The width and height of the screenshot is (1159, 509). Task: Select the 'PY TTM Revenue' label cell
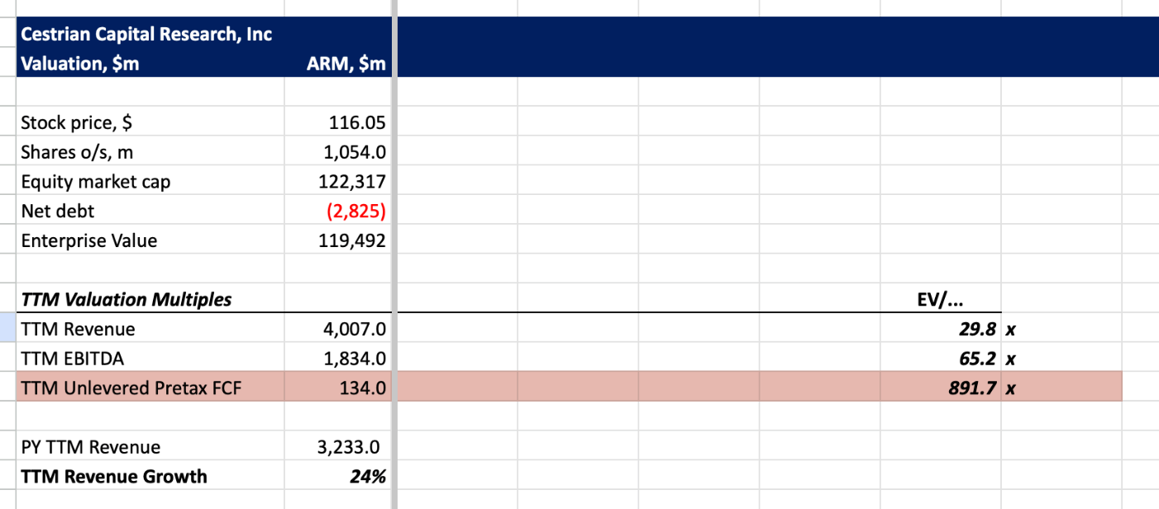[x=150, y=447]
